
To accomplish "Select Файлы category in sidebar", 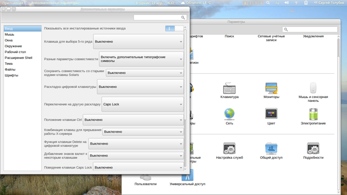I will click(22, 69).
